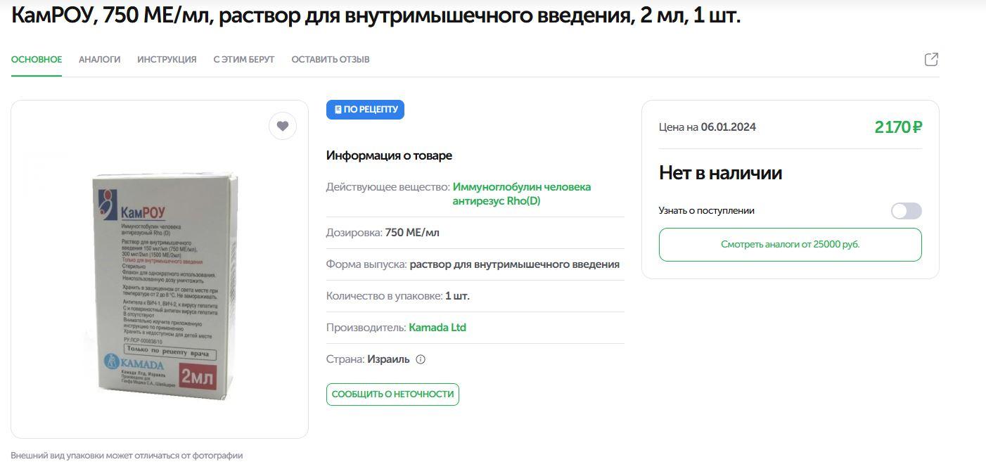Click the Узнать о поступлении label
This screenshot has height=469, width=986.
pyautogui.click(x=706, y=211)
